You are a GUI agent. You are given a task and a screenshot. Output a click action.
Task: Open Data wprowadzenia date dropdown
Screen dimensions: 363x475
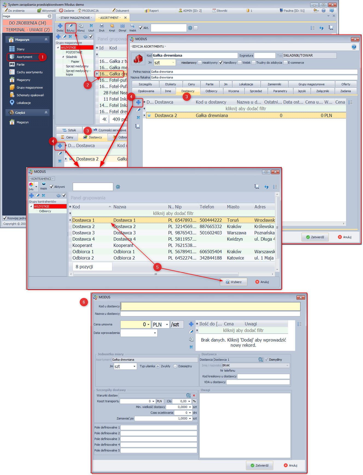tap(155, 333)
